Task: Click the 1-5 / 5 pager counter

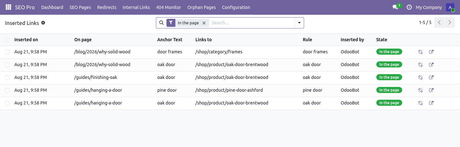Action: 425,23
